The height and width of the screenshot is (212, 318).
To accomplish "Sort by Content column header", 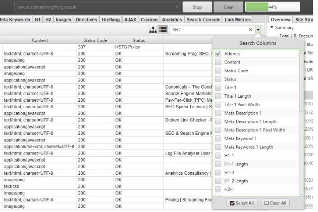I will click(40, 40).
